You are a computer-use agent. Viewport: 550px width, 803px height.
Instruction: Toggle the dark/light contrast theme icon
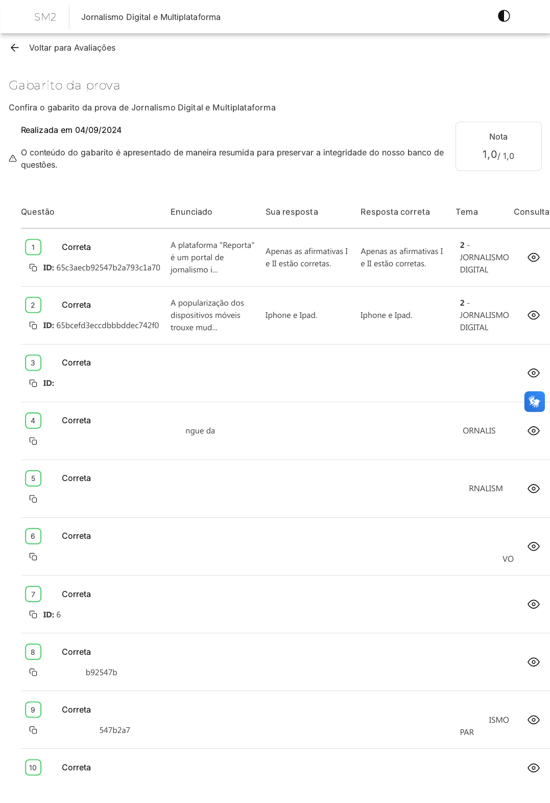[504, 16]
